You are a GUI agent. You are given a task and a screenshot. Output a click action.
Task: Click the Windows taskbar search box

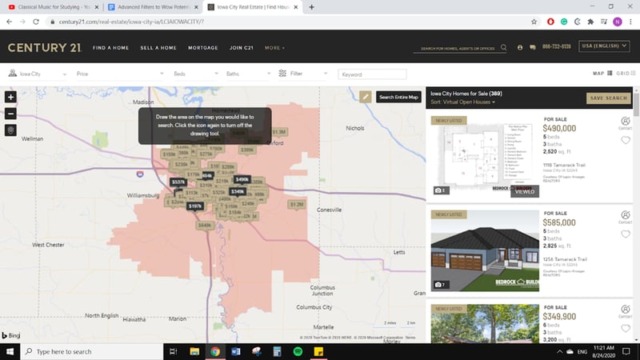tap(91, 351)
